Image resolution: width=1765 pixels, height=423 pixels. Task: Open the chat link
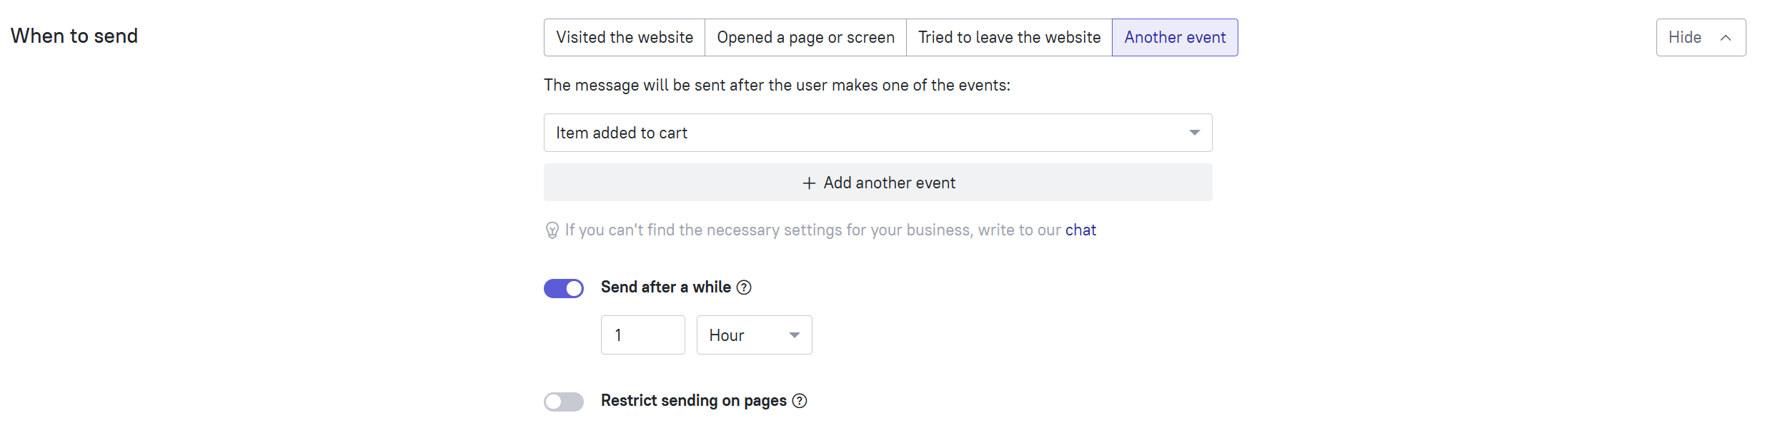(x=1080, y=230)
